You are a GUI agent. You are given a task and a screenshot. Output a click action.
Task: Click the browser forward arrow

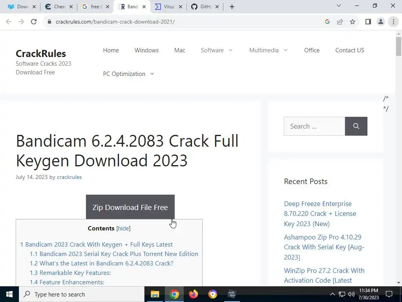pos(21,22)
